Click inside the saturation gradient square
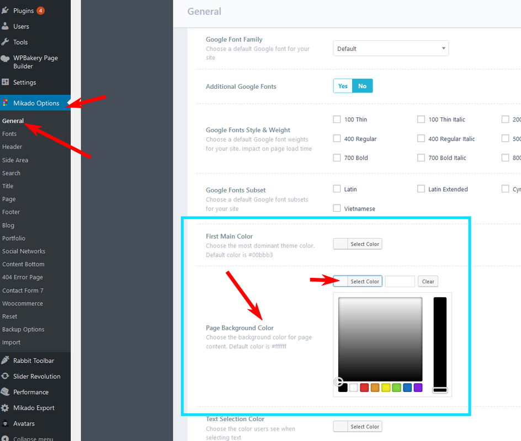 pos(380,339)
